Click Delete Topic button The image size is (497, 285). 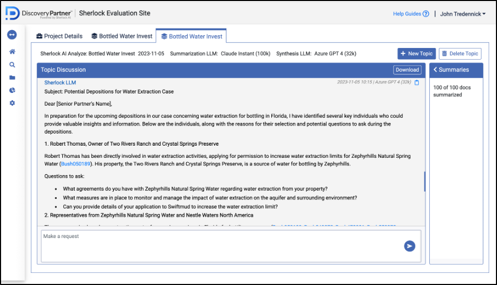[x=460, y=54]
